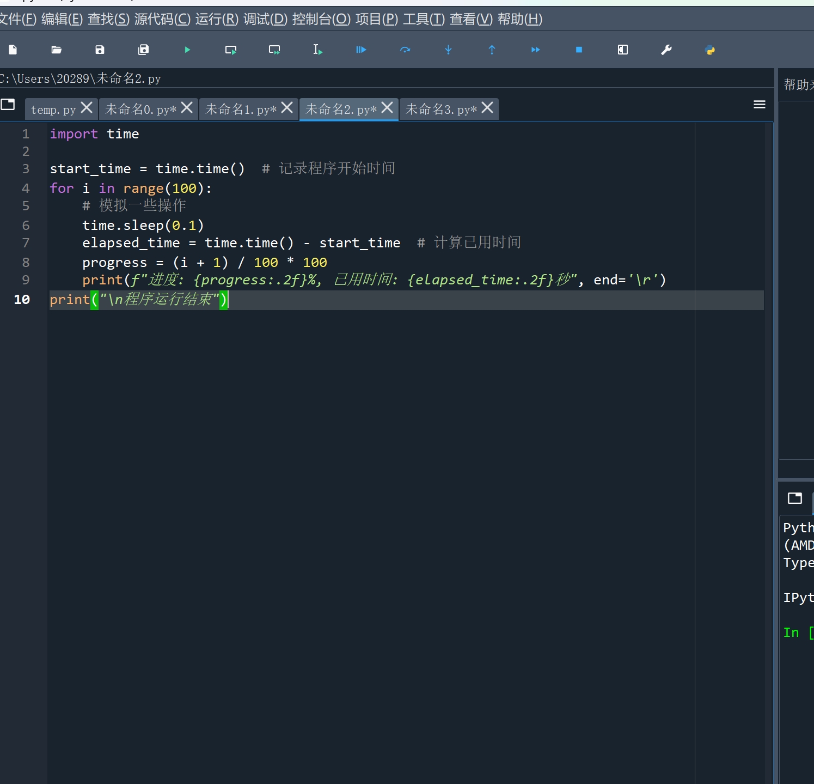The image size is (814, 784).
Task: Toggle maximize current pane icon
Action: point(622,50)
